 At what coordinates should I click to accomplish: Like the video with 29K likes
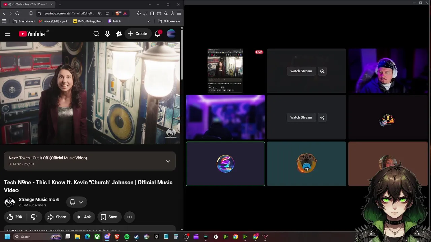15,217
